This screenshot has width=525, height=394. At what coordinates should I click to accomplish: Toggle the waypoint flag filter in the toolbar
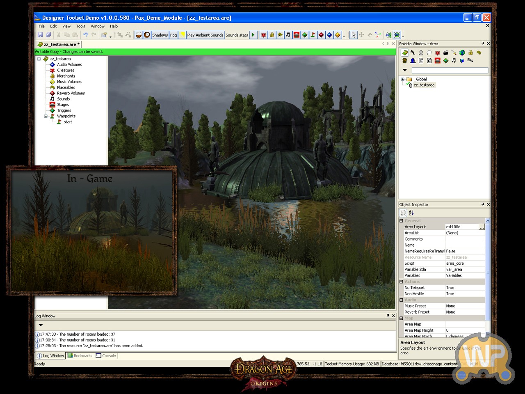(x=313, y=35)
